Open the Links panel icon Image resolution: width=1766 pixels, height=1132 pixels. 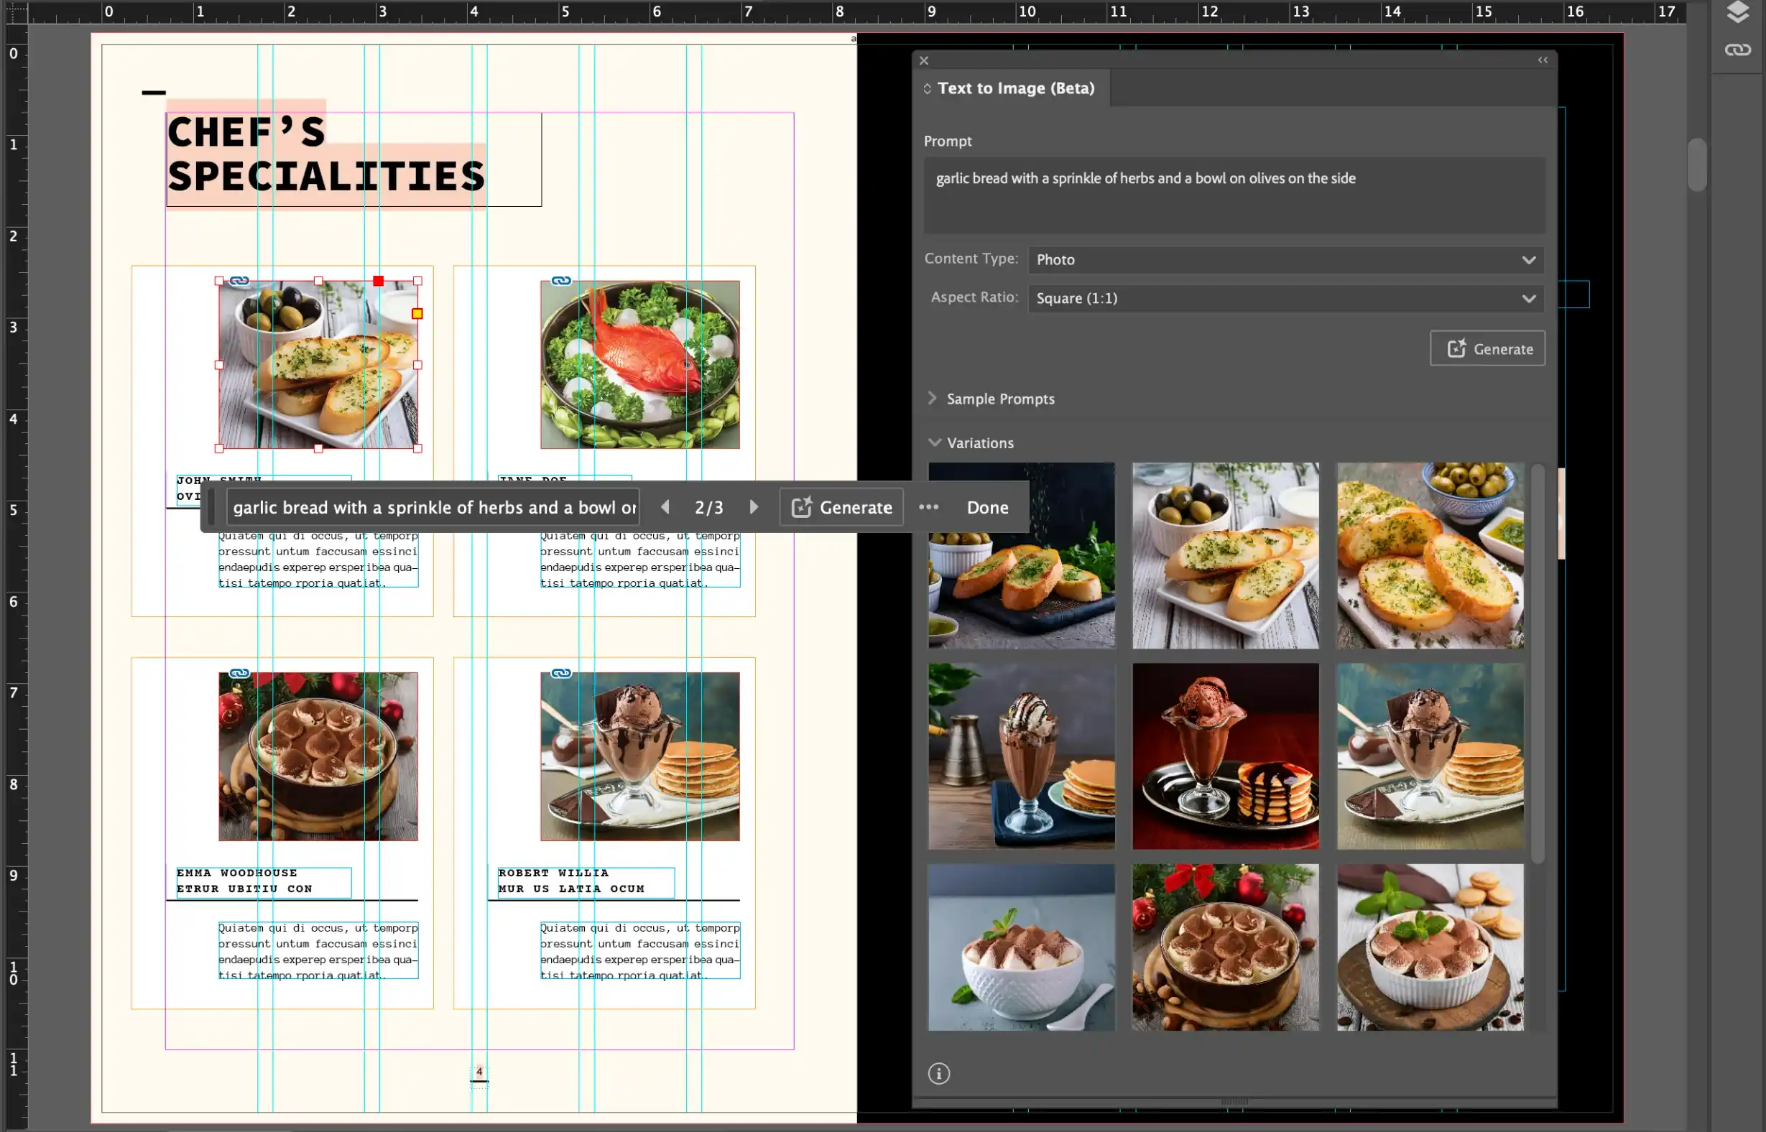coord(1738,50)
